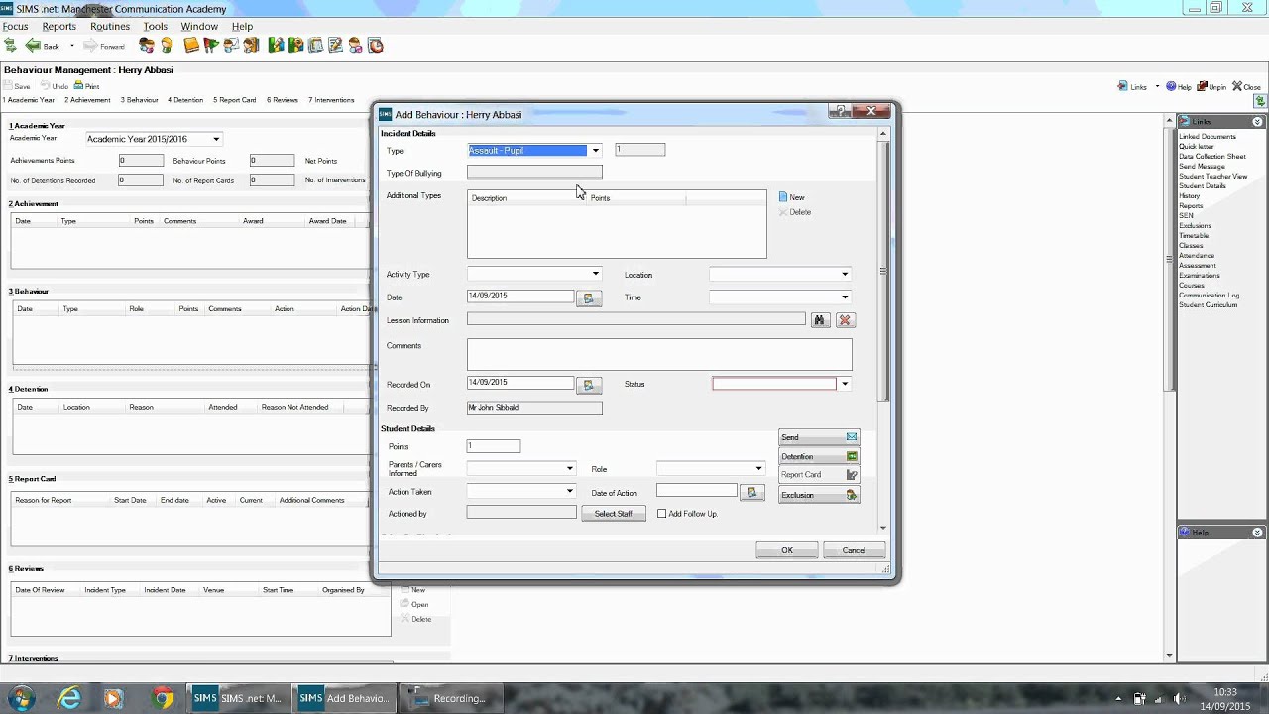Click the Unpin icon in top-right toolbar

click(1202, 86)
